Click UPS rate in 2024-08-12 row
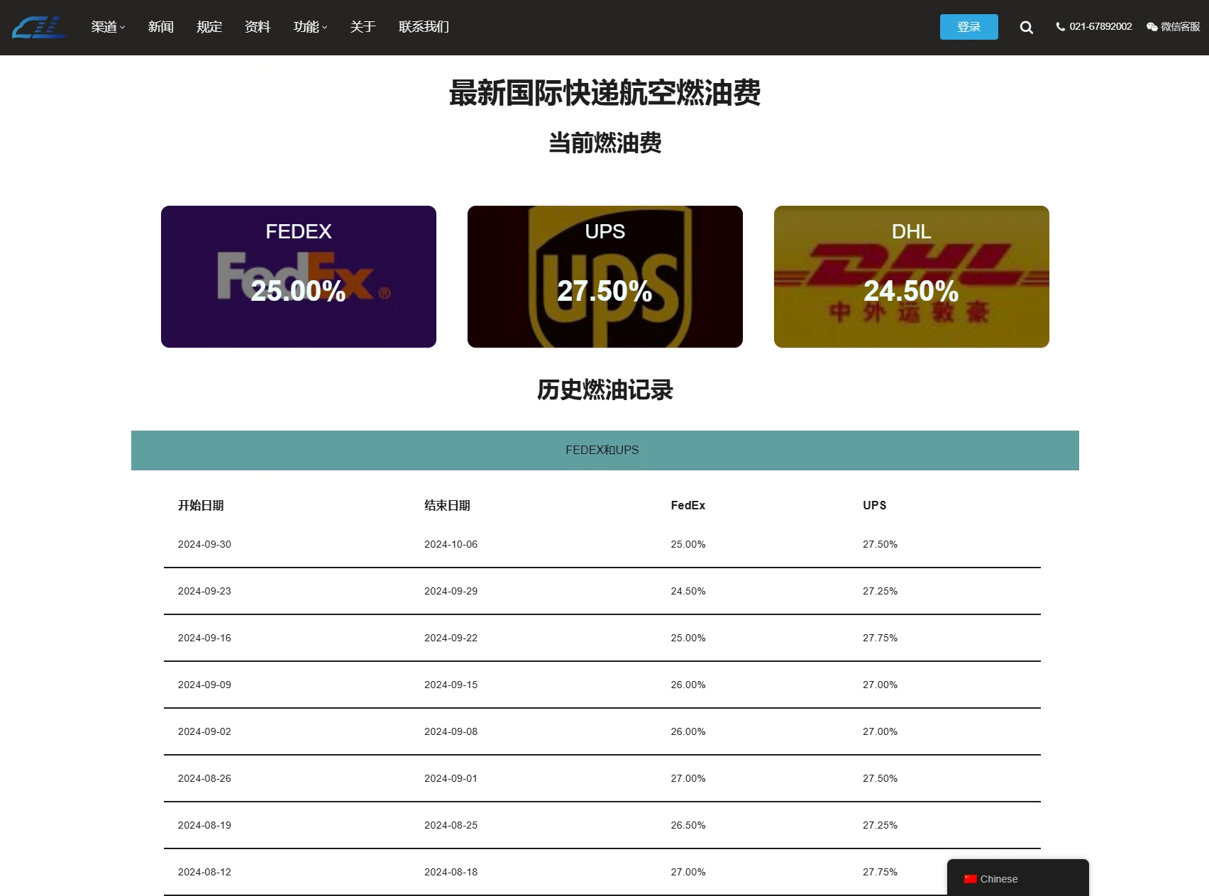 880,872
